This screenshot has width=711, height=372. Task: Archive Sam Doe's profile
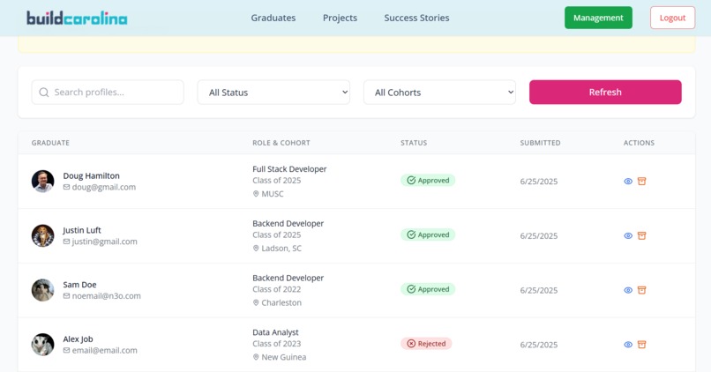tap(641, 290)
